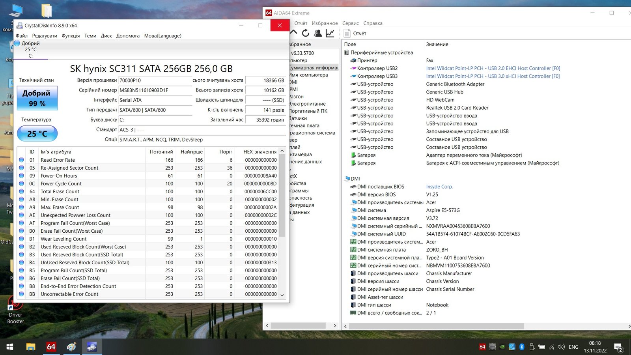This screenshot has width=631, height=355.
Task: Click the status circle for Read Error Rate
Action: [x=21, y=160]
